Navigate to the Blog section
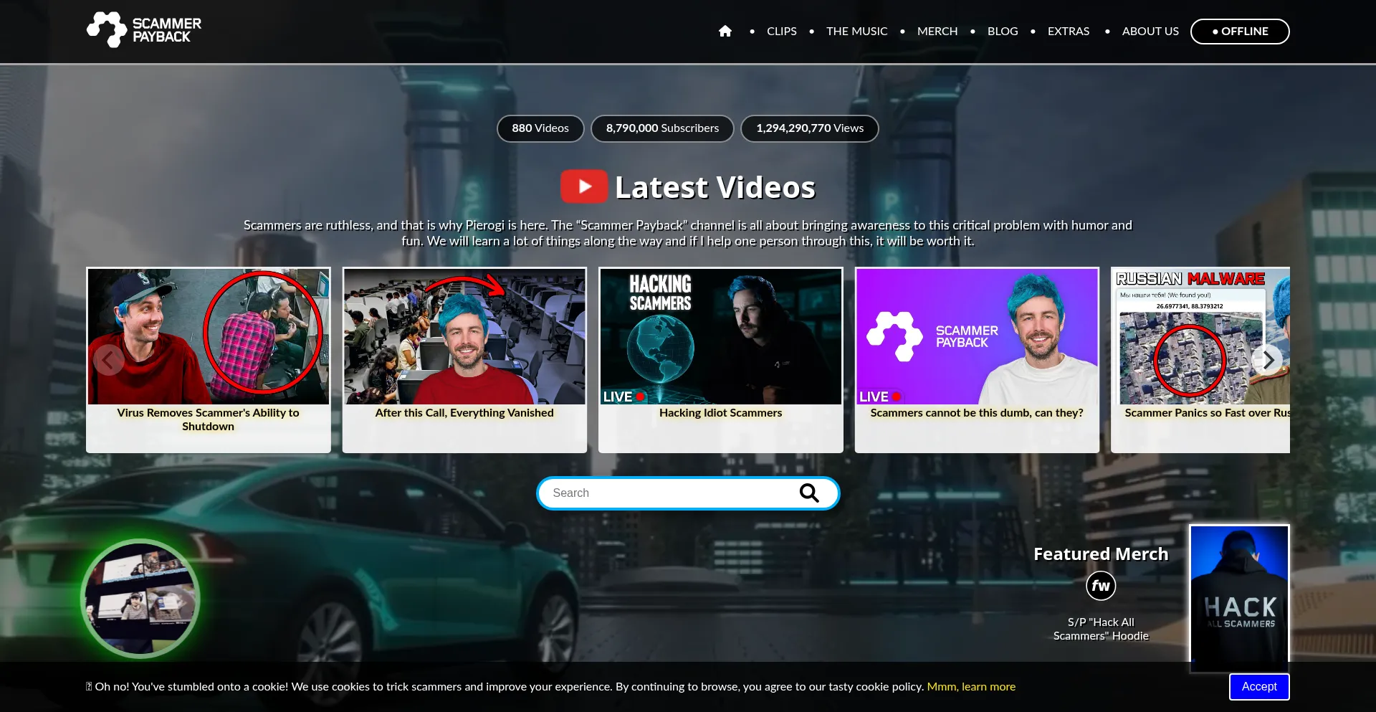 coord(1002,32)
